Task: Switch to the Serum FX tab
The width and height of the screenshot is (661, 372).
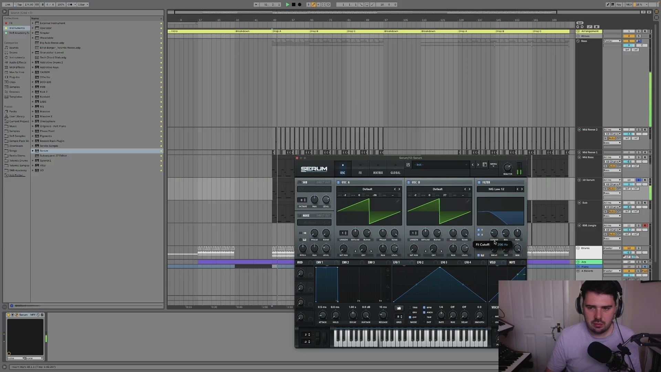Action: point(360,169)
